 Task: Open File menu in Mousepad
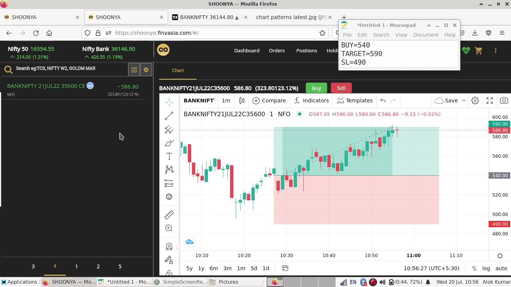[347, 35]
